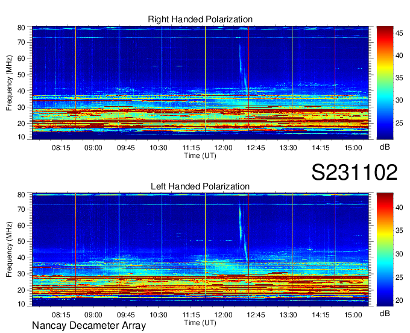Click the 25 dB value on right-handed color bar
The width and height of the screenshot is (410, 333).
pyautogui.click(x=399, y=123)
